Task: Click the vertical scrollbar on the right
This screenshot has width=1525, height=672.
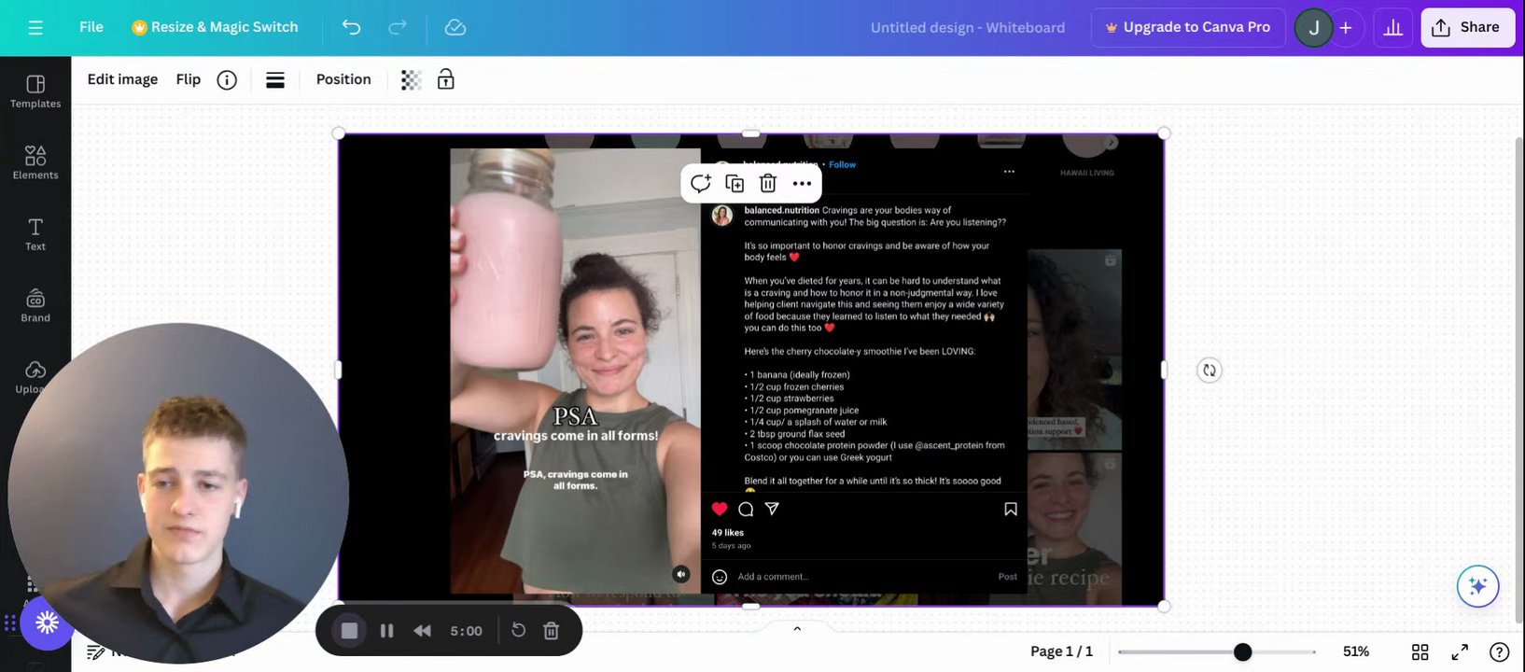Action: (x=1518, y=381)
